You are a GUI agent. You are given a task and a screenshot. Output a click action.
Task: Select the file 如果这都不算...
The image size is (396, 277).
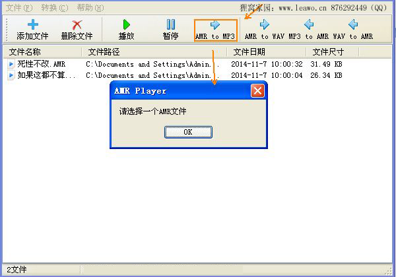click(46, 75)
